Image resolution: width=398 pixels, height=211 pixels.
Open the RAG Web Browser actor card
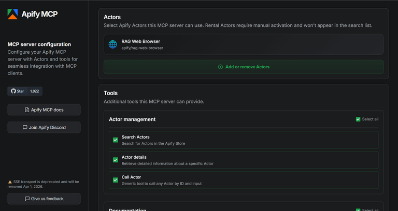244,44
